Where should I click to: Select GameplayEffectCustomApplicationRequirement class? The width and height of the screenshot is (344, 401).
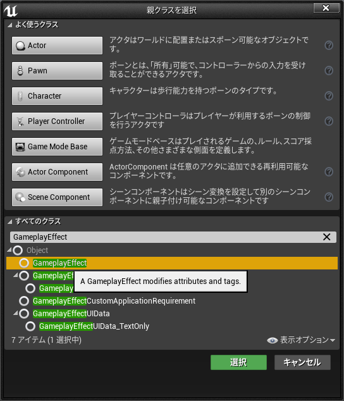click(114, 301)
